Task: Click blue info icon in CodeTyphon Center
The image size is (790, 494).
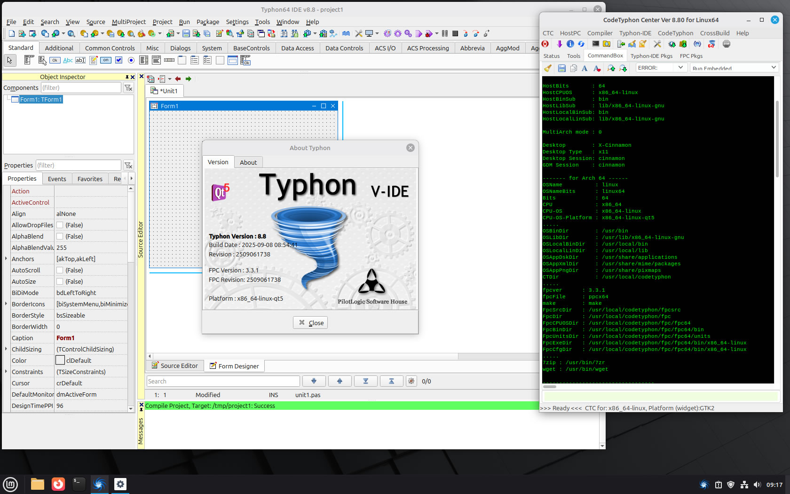Action: click(570, 44)
